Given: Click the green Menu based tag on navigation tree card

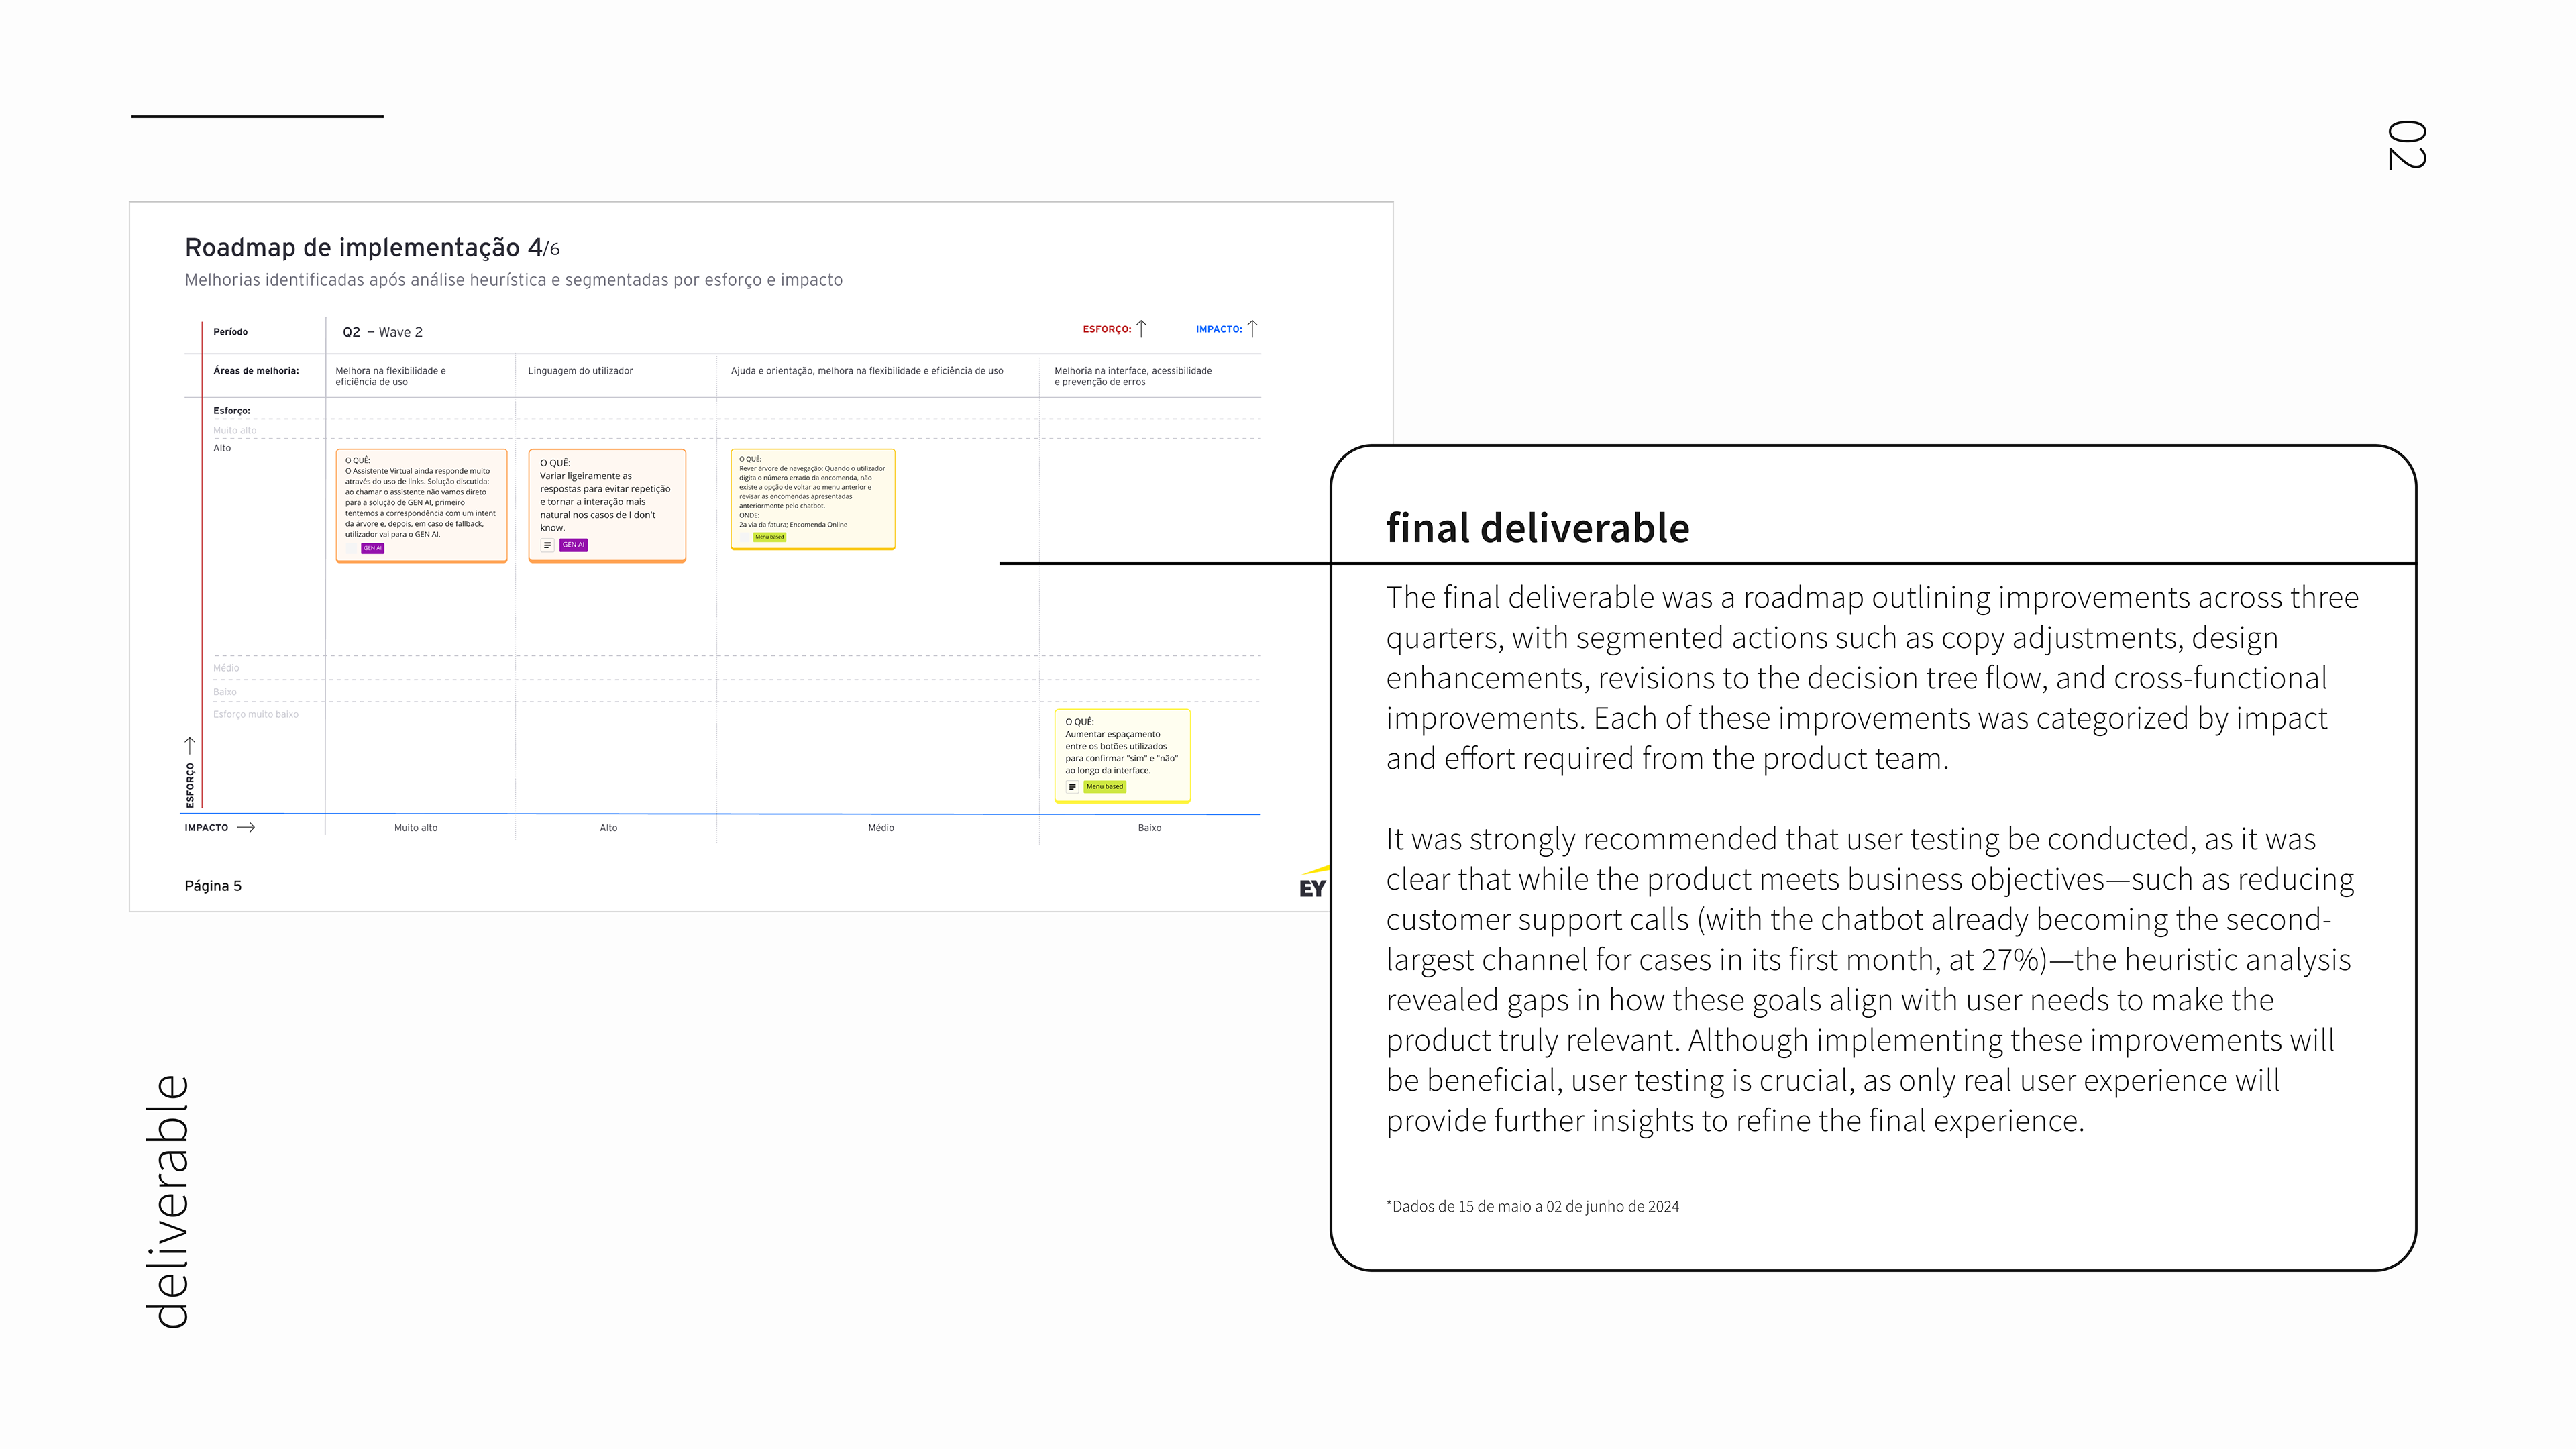Looking at the screenshot, I should pos(769,537).
